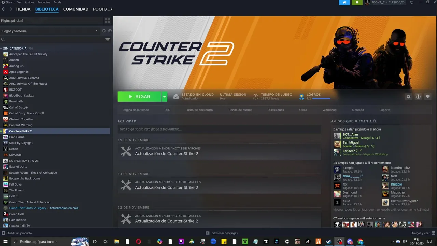
Task: Open the Página de la tienda link
Action: tap(136, 110)
